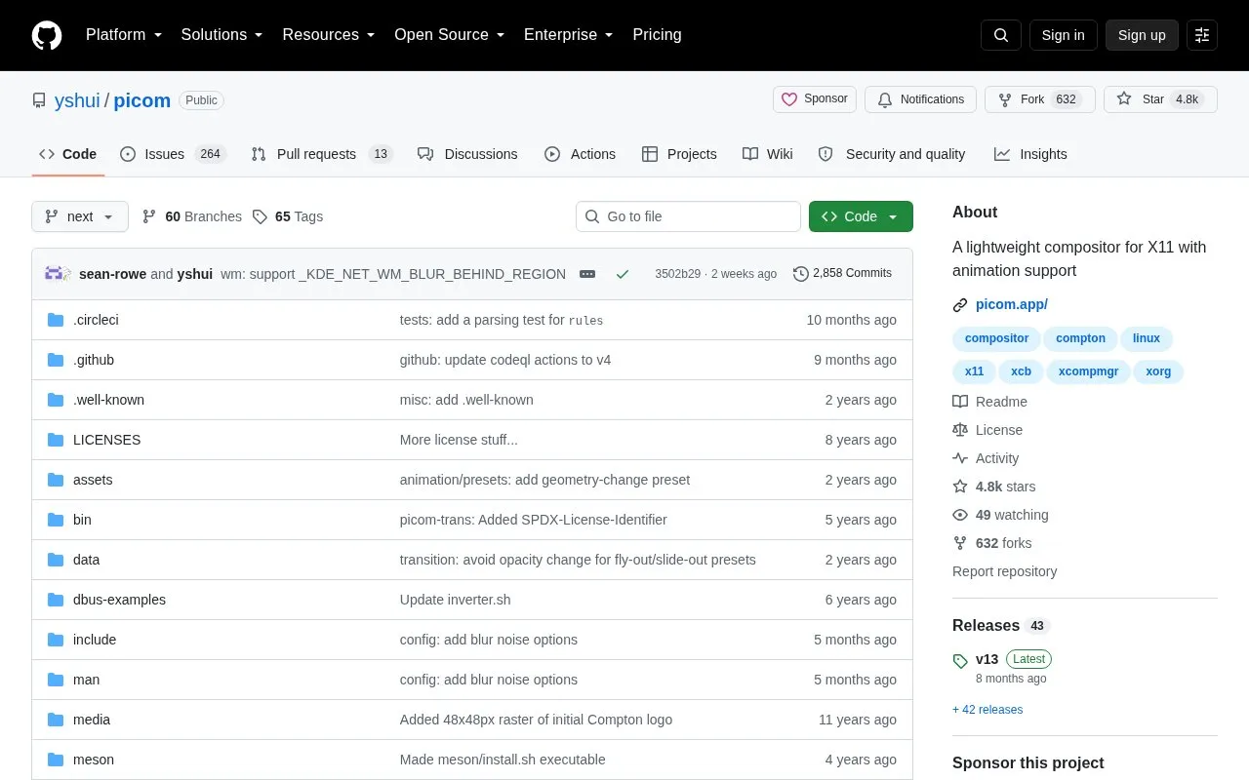Click the eye icon beside 49 watching
This screenshot has width=1249, height=780.
(960, 515)
